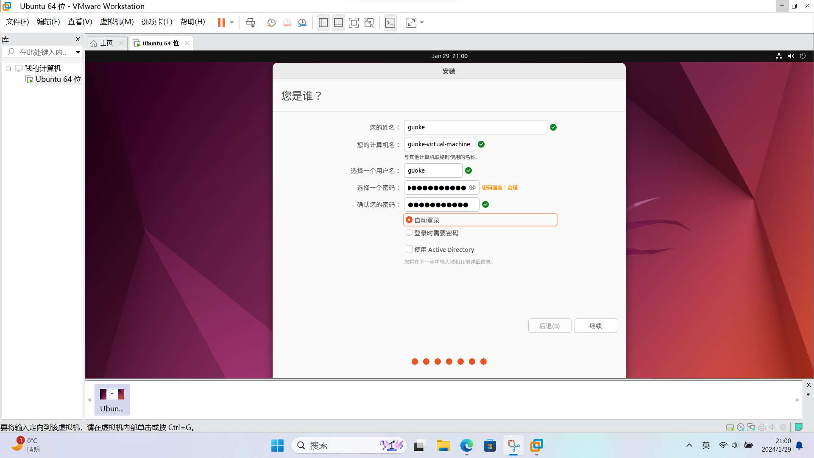The width and height of the screenshot is (814, 458).
Task: Click the 后退(B) button
Action: (549, 326)
